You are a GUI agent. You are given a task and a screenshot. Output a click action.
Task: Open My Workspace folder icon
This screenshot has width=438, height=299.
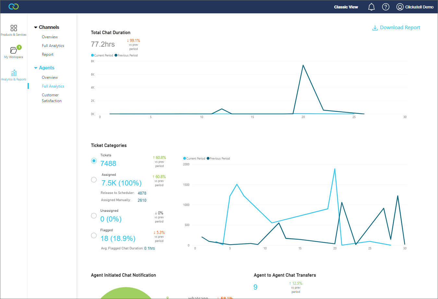click(14, 50)
